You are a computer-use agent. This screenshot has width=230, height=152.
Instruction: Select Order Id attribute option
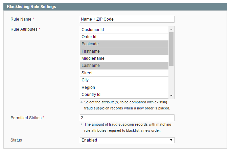124,37
